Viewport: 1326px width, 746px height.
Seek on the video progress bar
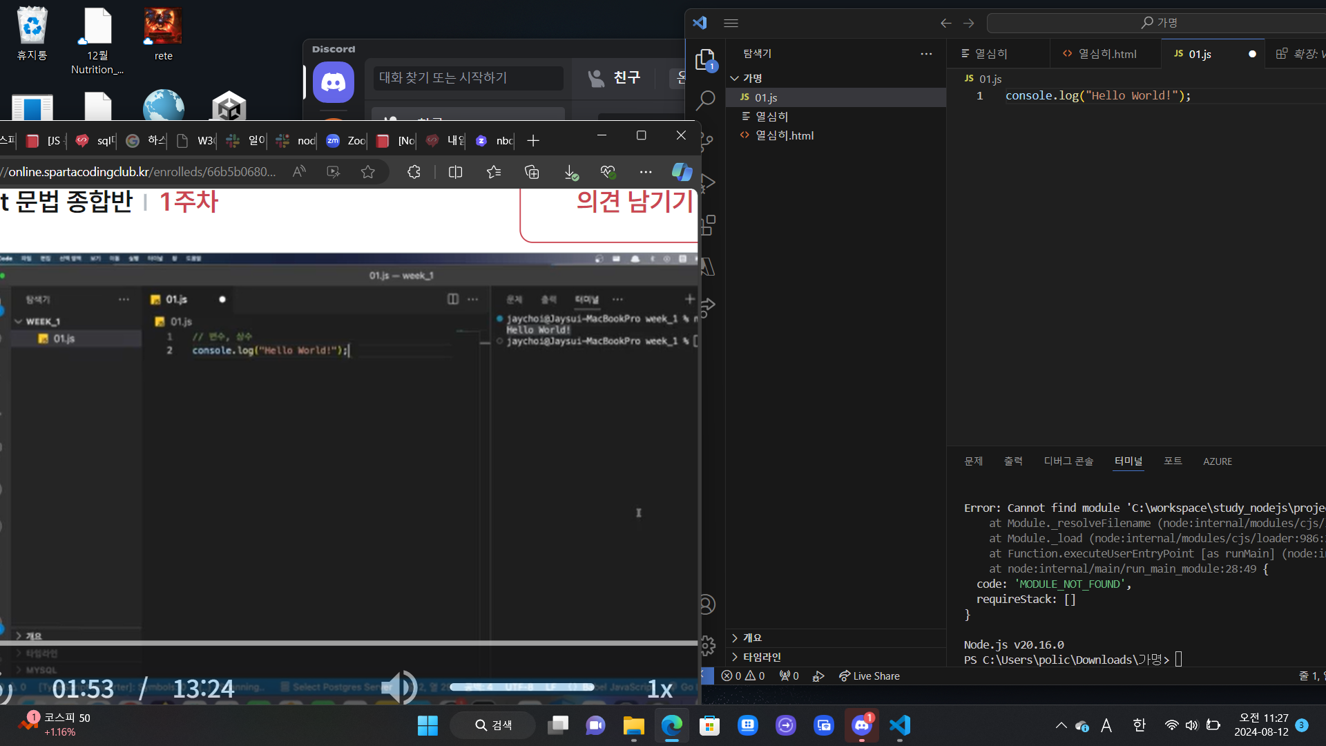pyautogui.click(x=349, y=643)
